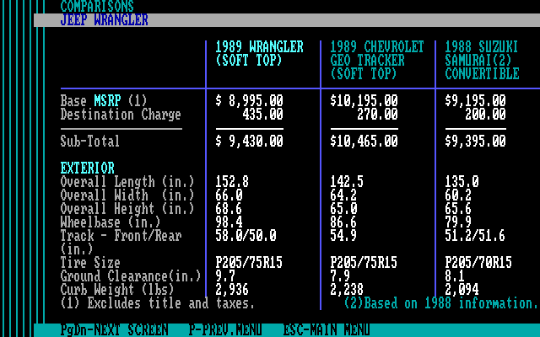
Task: Click Geo Tracker sub-total $10,465.00
Action: pos(364,141)
